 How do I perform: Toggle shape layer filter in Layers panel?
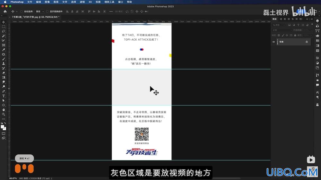303,25
